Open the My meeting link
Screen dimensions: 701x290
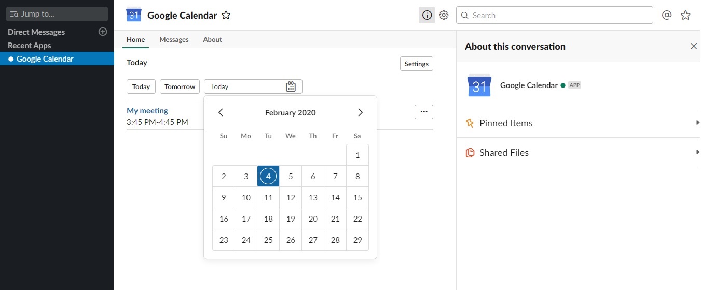pos(147,110)
